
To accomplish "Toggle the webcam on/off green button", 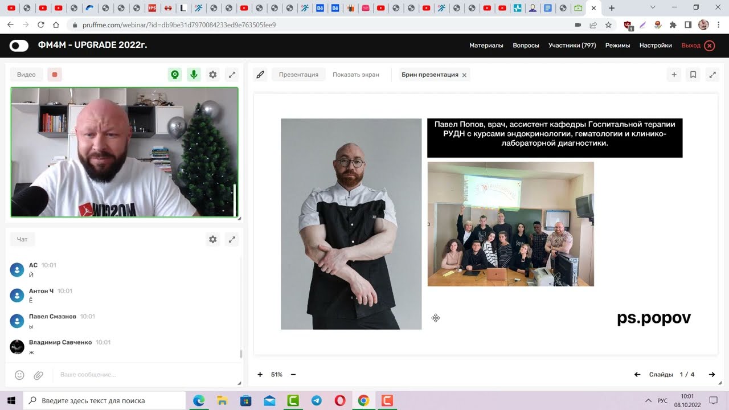I will coord(175,75).
